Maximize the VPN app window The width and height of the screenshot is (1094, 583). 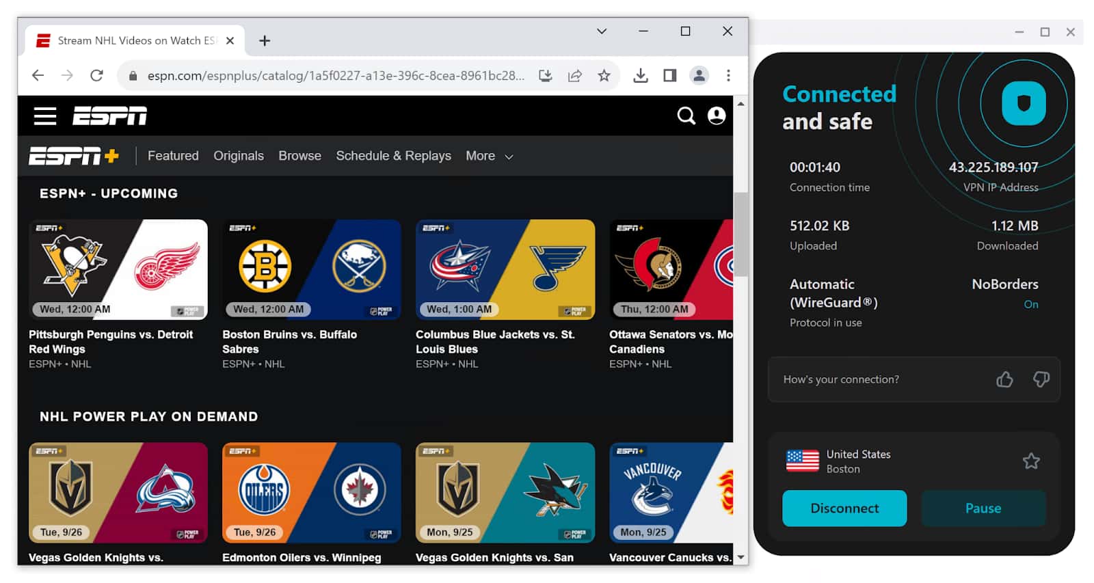[1045, 32]
